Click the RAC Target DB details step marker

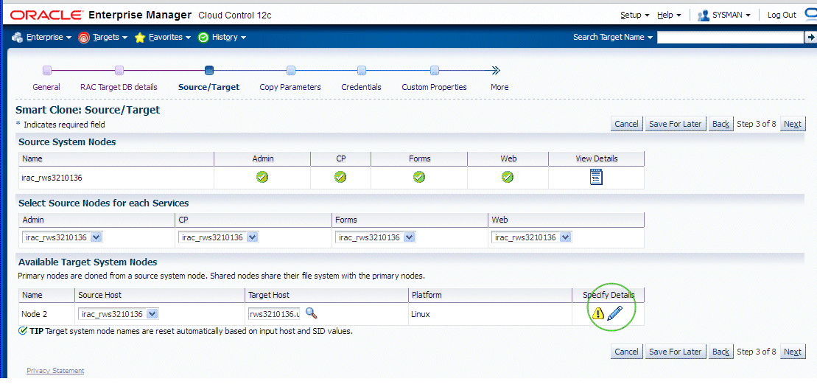pyautogui.click(x=119, y=70)
